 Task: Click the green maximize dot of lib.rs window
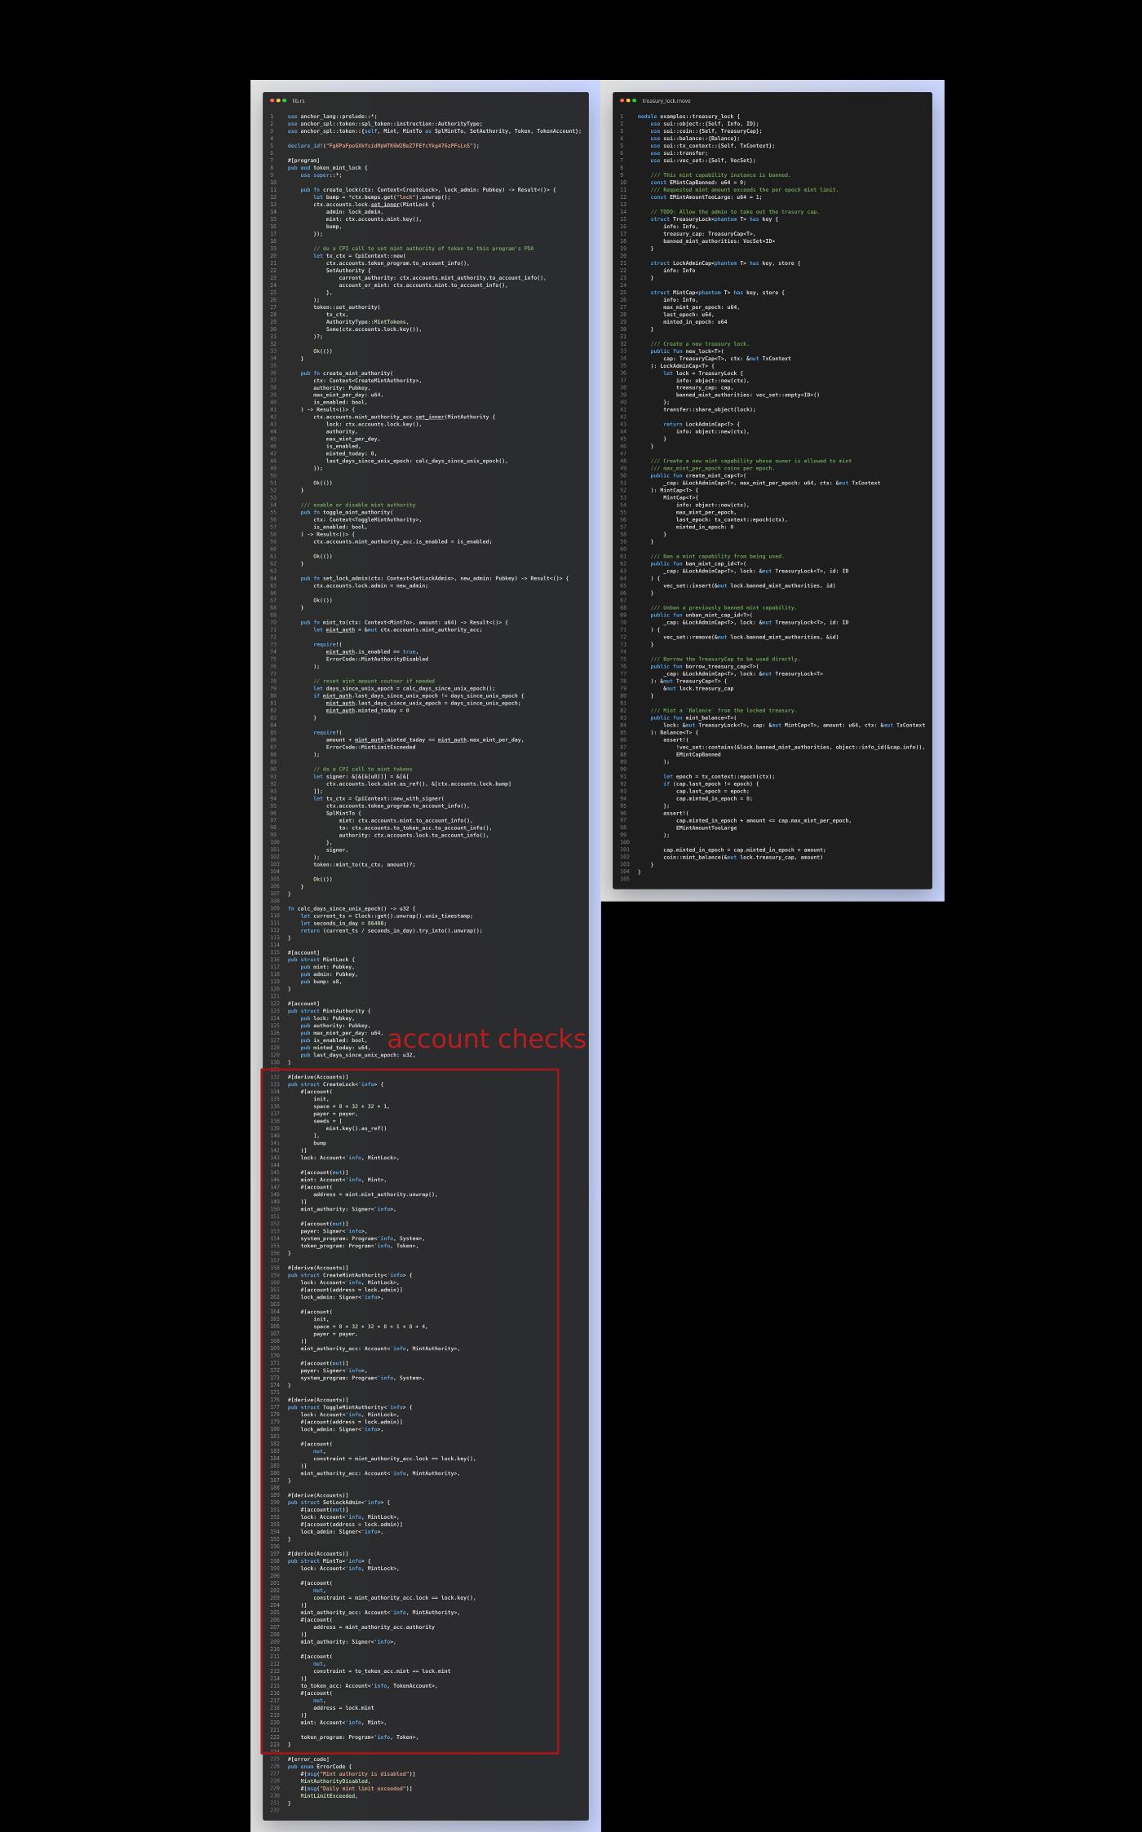click(285, 100)
